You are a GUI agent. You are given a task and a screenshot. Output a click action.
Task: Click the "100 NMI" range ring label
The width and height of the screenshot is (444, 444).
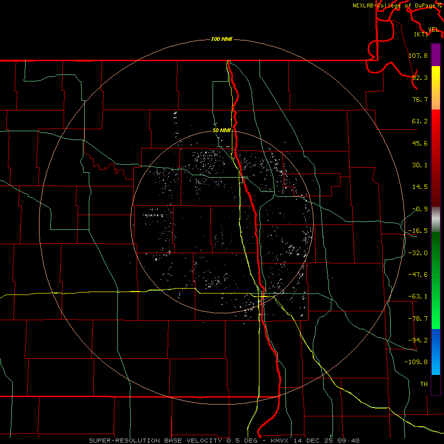222,39
